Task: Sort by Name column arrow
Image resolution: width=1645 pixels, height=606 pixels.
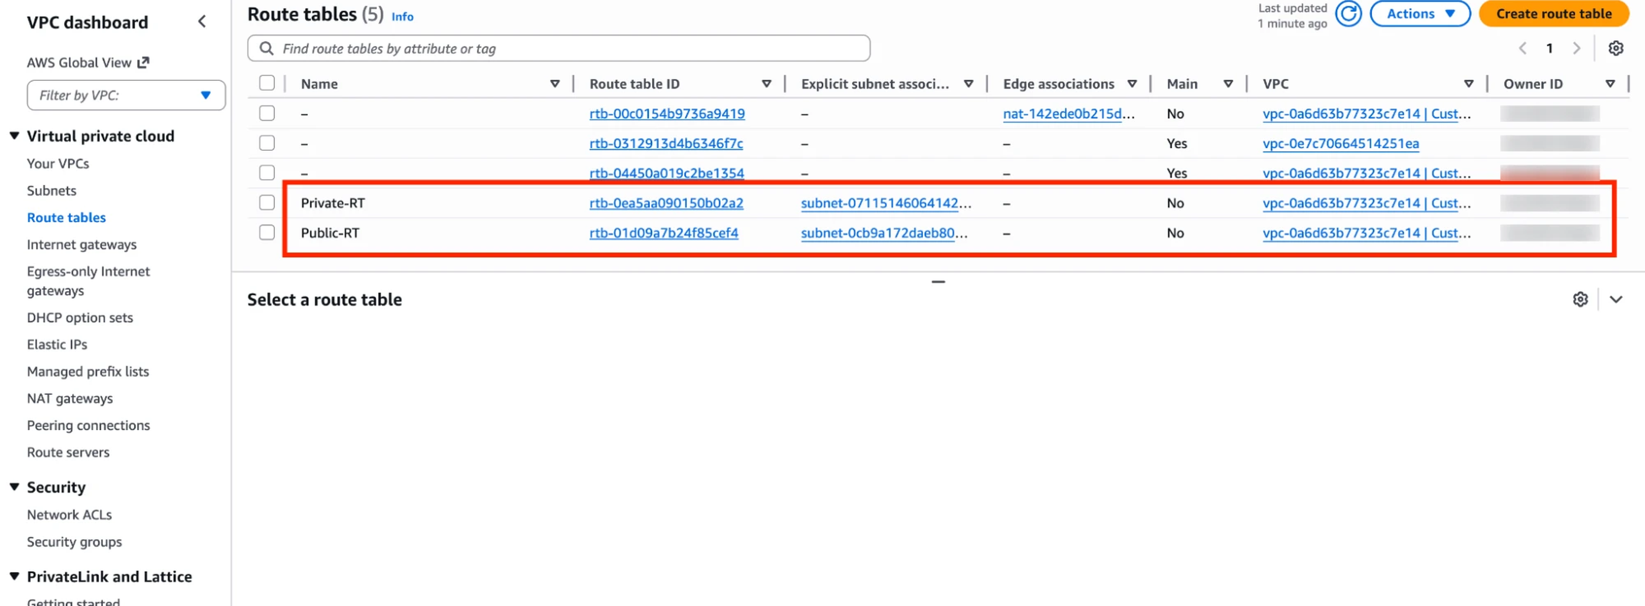Action: pyautogui.click(x=554, y=84)
